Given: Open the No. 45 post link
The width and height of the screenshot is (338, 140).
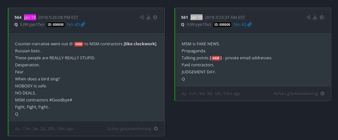Looking at the screenshot, I should [73, 25].
